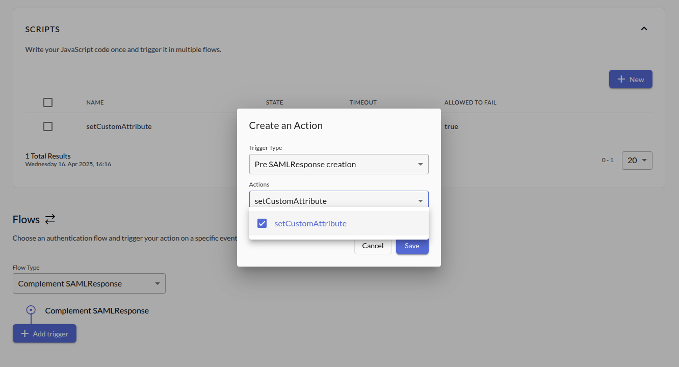Click the Flow Type dropdown arrow icon
Screen dimensions: 679x367
[x=157, y=283]
